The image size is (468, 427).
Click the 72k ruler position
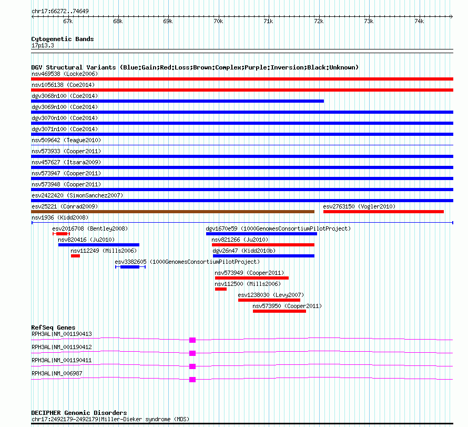coord(319,21)
